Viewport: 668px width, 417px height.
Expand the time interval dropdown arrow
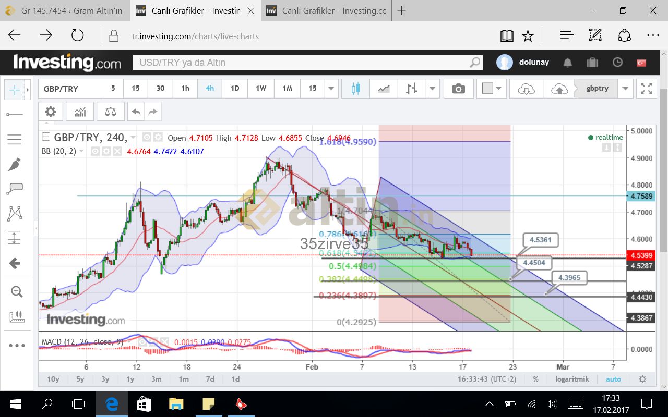331,89
